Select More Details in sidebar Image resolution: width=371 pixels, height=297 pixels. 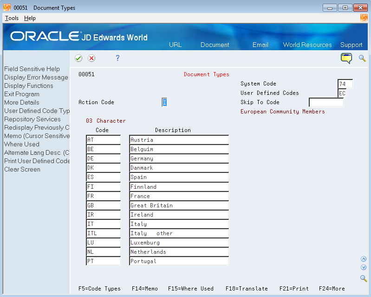[x=22, y=102]
